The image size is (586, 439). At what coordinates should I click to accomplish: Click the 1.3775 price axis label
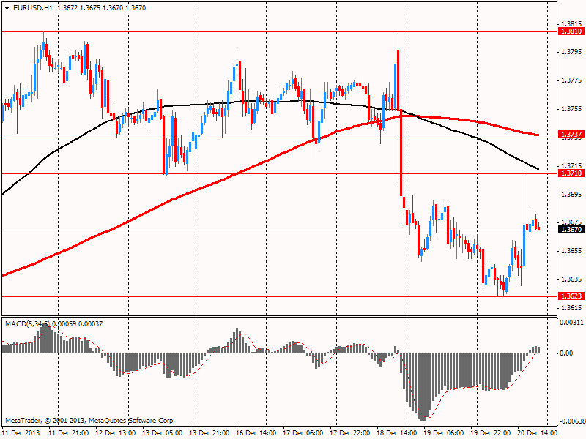[572, 80]
